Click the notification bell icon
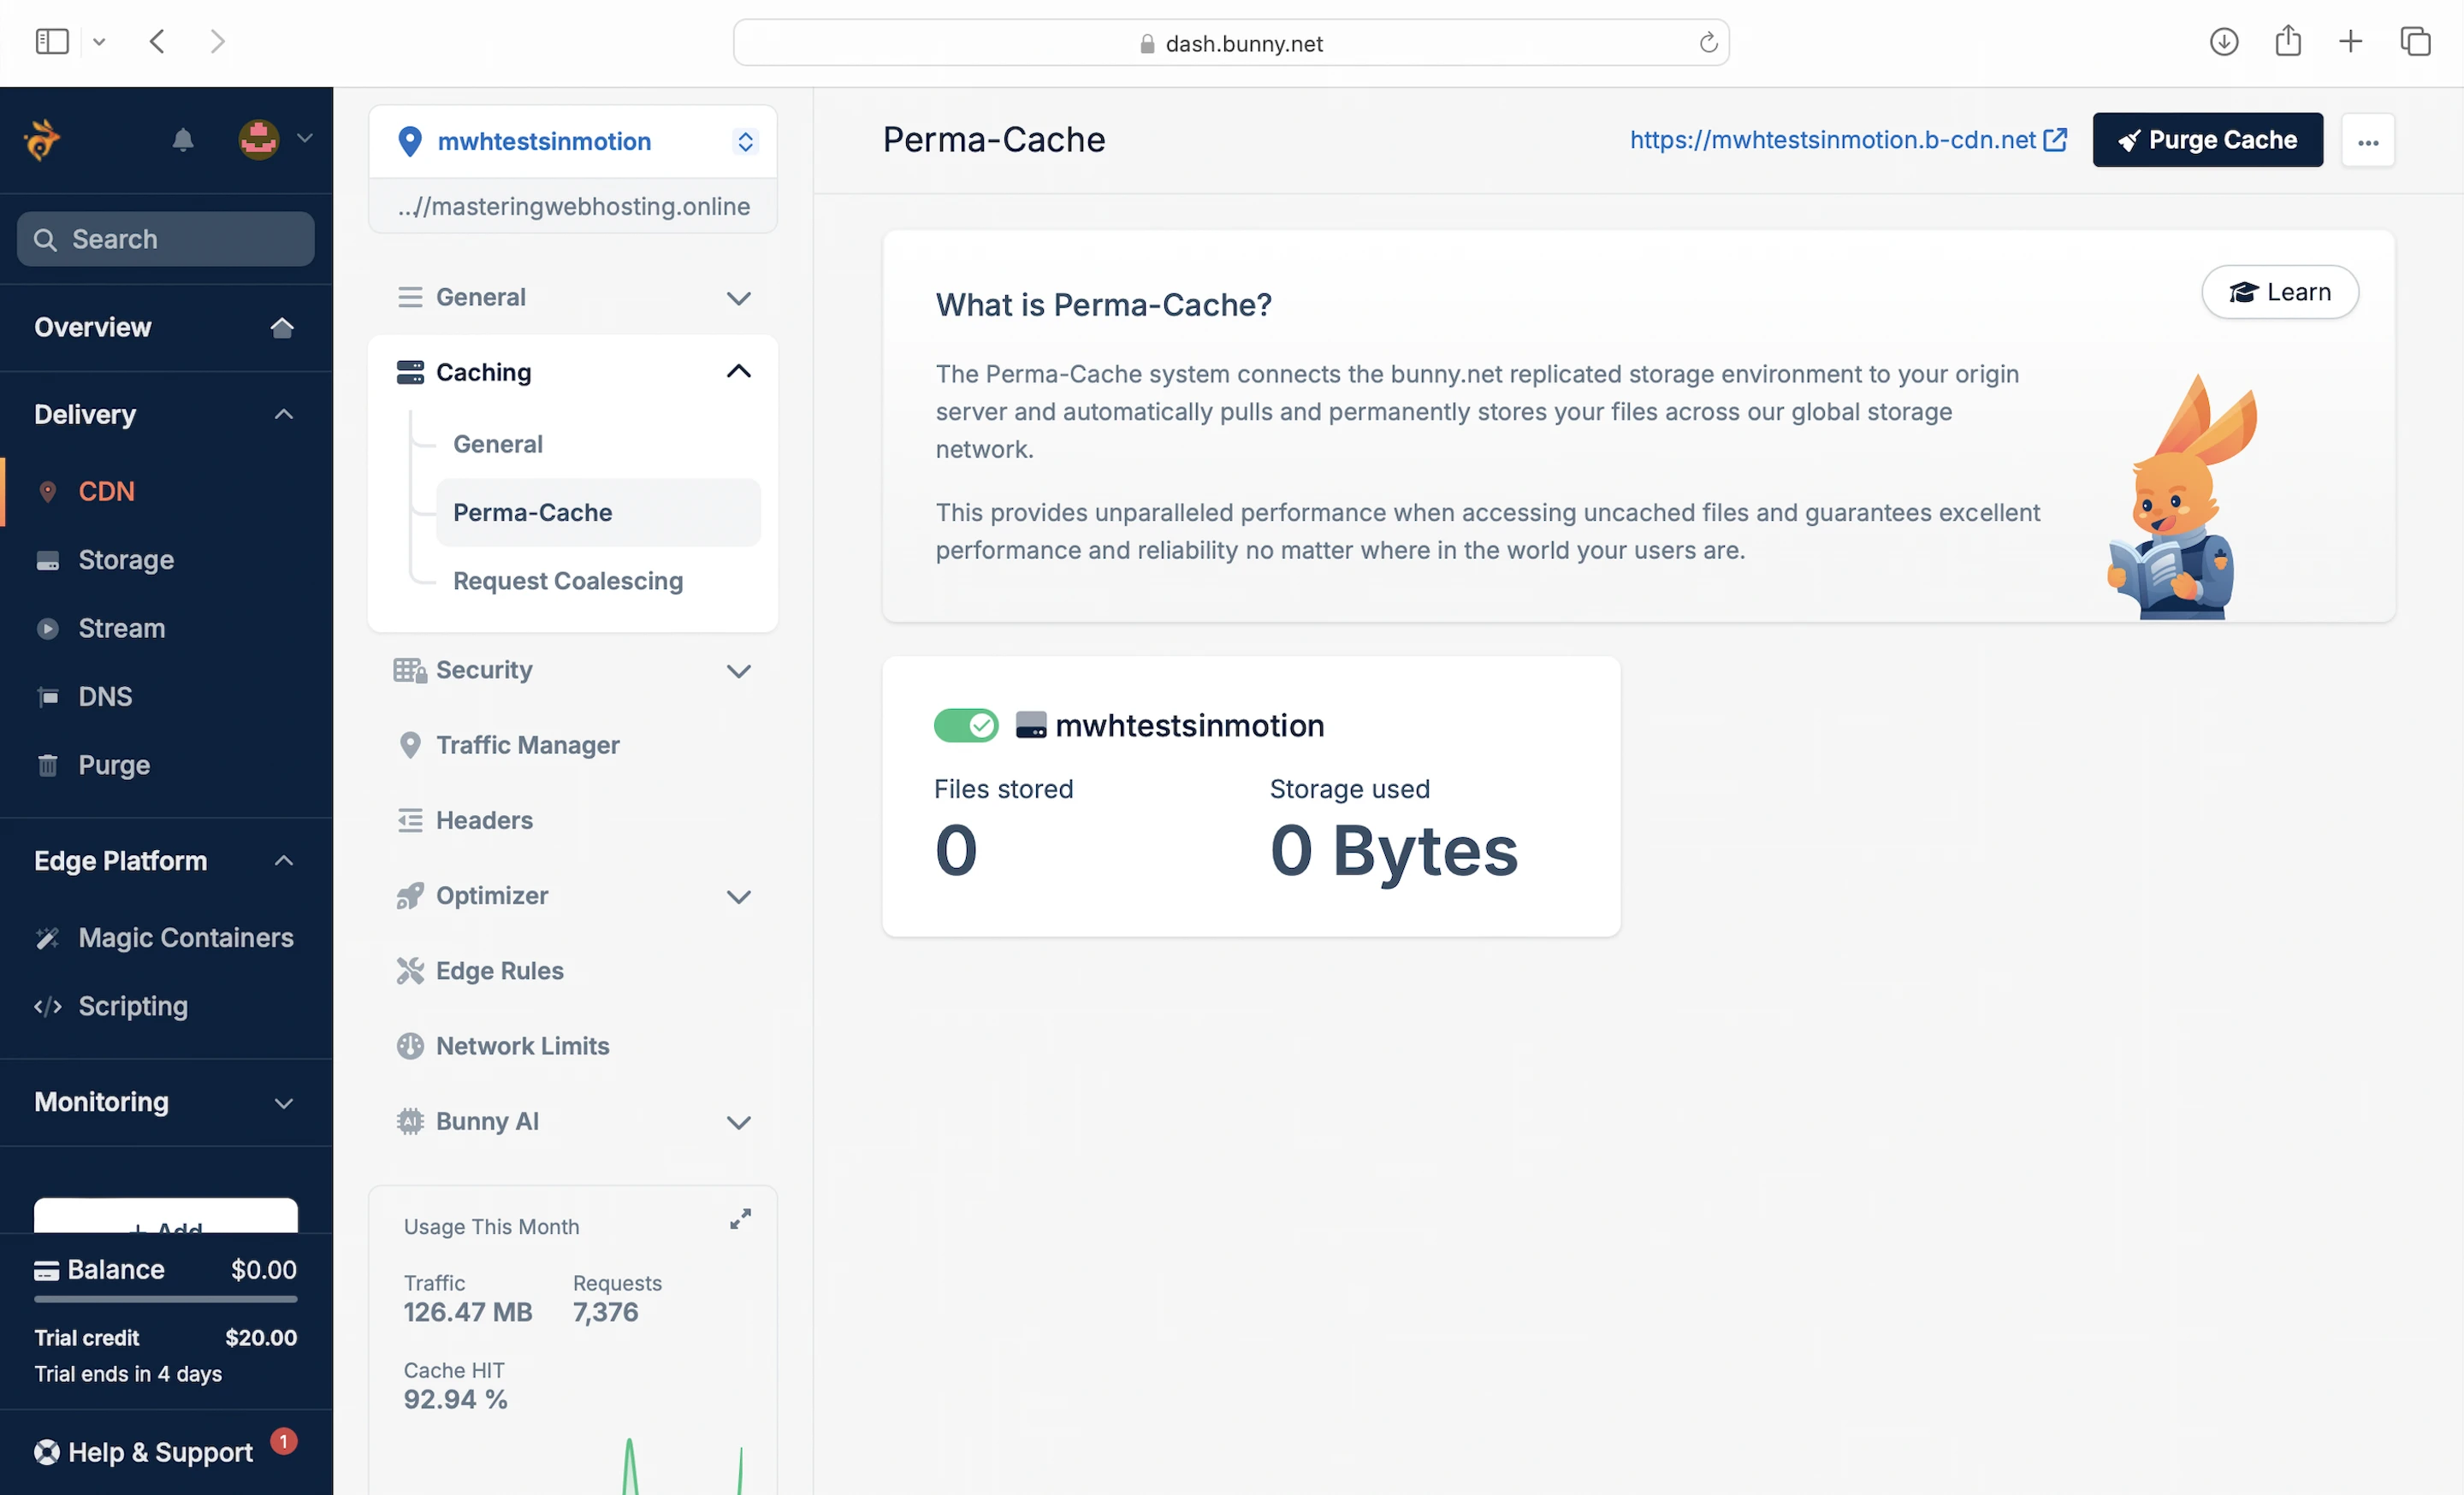The image size is (2464, 1495). 182,140
